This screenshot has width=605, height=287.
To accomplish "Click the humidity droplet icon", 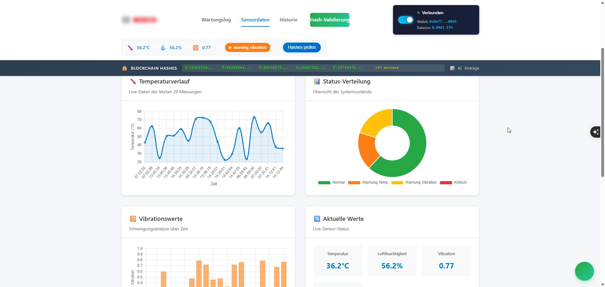I will [x=163, y=48].
